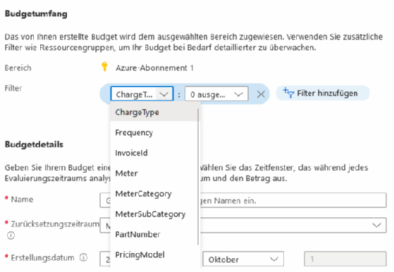Select Frequency in the dropdown list

154,133
